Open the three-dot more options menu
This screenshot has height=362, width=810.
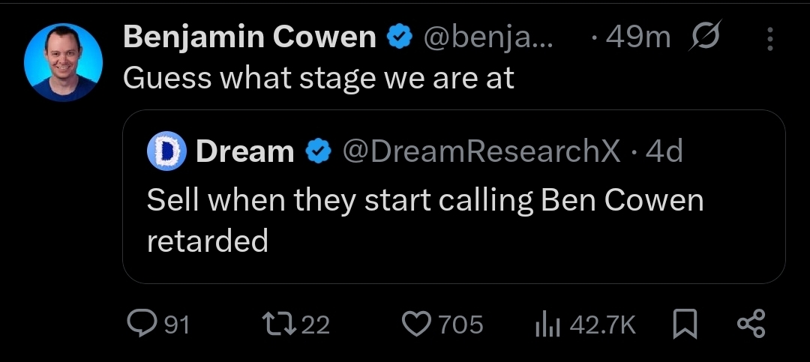point(770,39)
